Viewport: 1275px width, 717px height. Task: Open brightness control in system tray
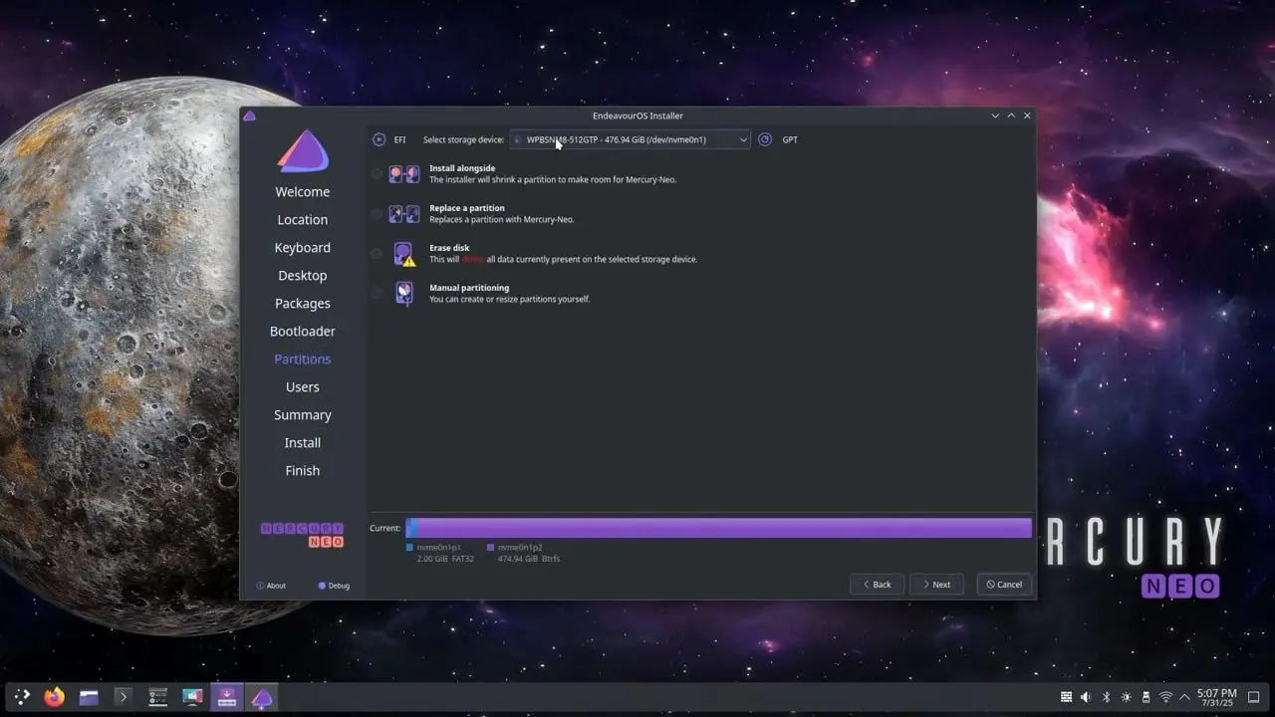tap(1126, 697)
